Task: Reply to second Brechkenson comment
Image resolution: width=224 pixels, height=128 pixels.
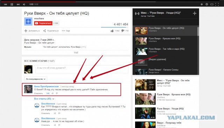Action: point(45,125)
